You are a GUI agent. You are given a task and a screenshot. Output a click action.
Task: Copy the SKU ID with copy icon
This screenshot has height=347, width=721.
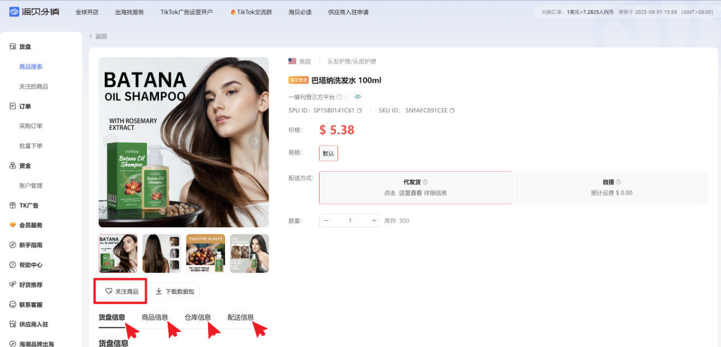point(452,110)
